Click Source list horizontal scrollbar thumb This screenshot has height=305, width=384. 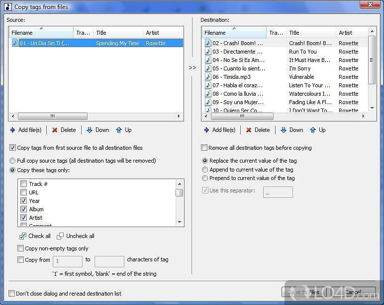tap(53, 116)
